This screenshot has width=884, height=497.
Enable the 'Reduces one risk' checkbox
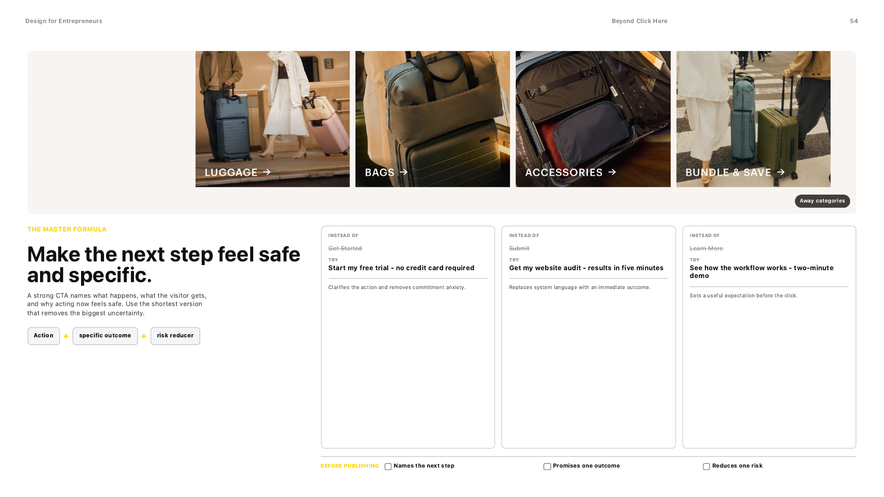tap(706, 467)
